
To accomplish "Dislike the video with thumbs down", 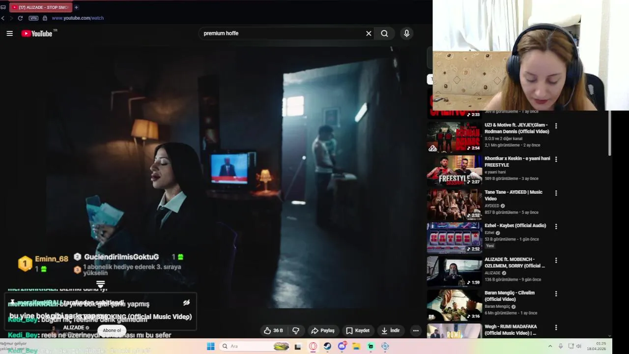I will [296, 330].
